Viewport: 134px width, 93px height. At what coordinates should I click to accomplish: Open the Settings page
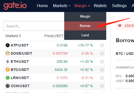pyautogui.click(x=119, y=6)
